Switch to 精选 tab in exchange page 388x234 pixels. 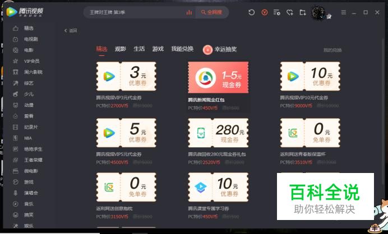(x=101, y=49)
